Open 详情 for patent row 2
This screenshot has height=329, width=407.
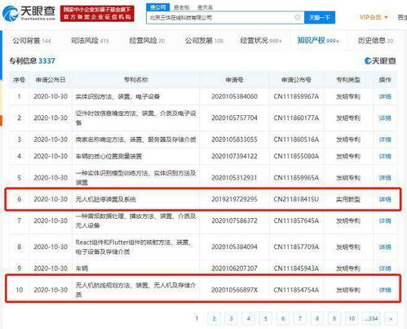[385, 118]
